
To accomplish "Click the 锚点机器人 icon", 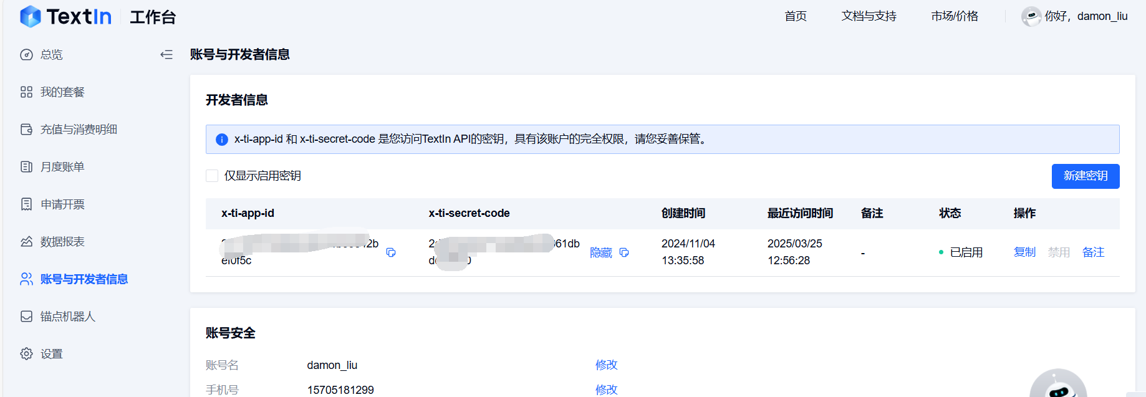I will pos(26,317).
